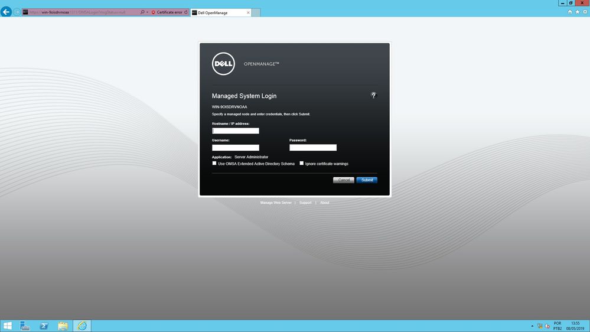Click the page URL text in address bar
The height and width of the screenshot is (332, 590).
click(x=77, y=12)
